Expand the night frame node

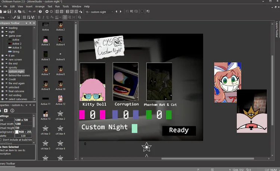coord(2,32)
